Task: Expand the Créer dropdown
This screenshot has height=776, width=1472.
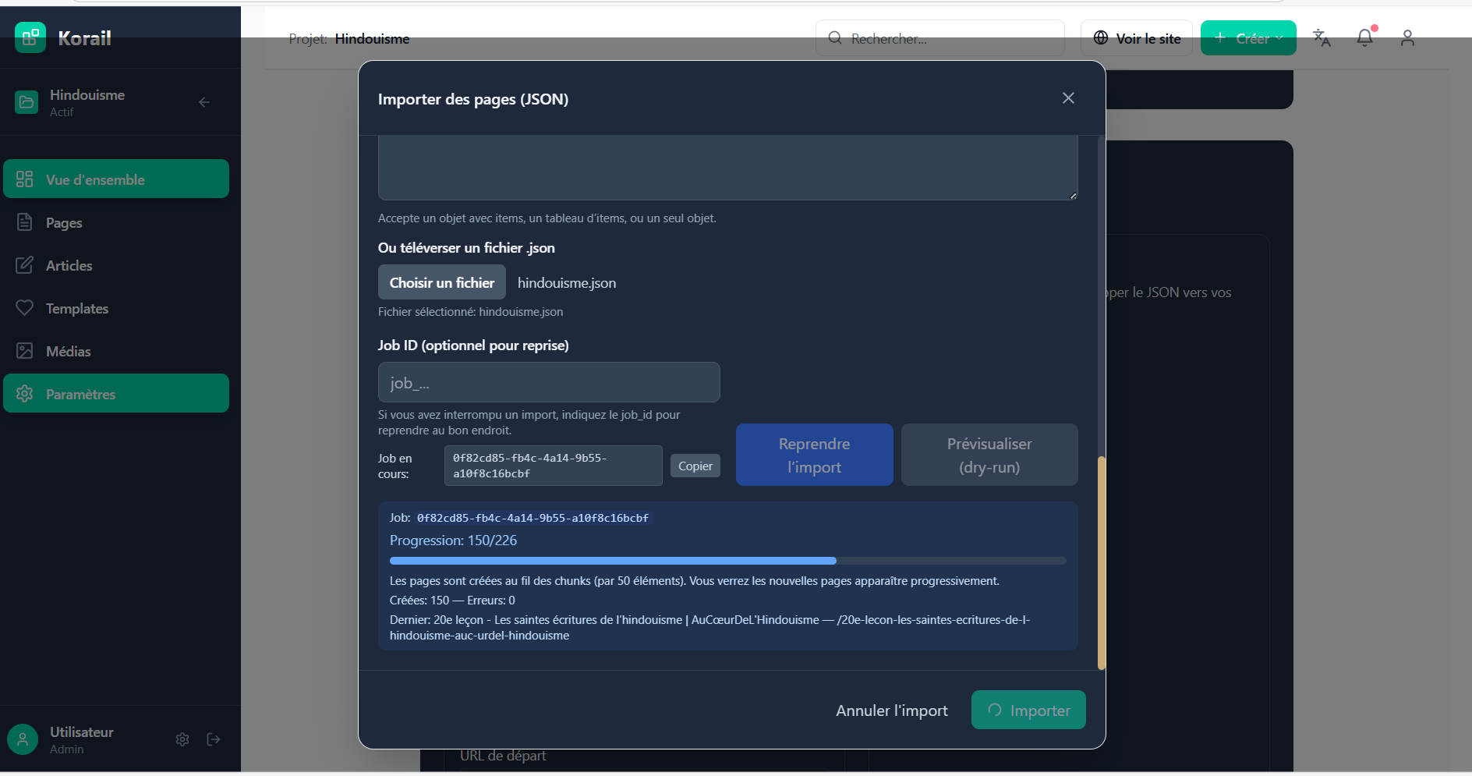Action: (x=1248, y=38)
